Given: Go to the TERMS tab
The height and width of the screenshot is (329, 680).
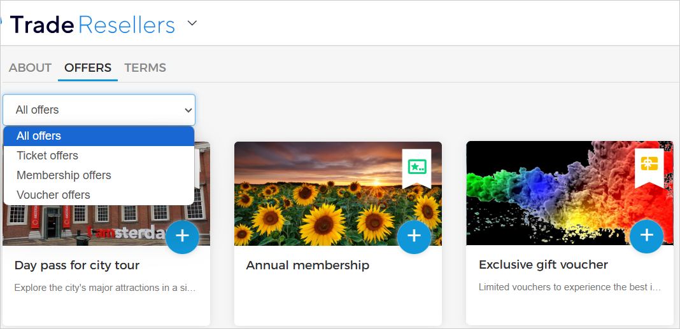Looking at the screenshot, I should (x=145, y=68).
